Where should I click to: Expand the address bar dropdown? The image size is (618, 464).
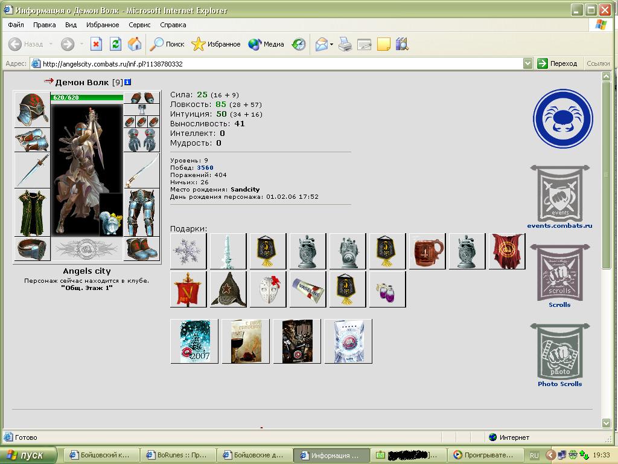point(527,63)
